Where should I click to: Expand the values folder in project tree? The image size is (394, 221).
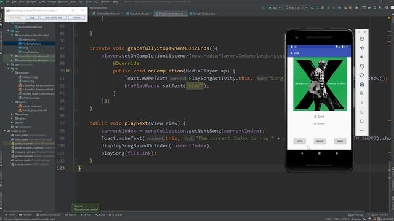tap(12, 118)
